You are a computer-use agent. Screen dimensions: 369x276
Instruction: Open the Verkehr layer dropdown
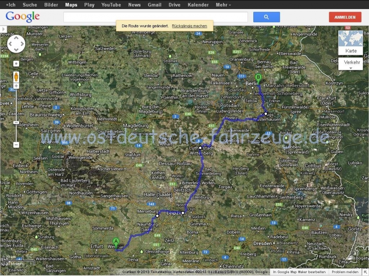click(350, 64)
